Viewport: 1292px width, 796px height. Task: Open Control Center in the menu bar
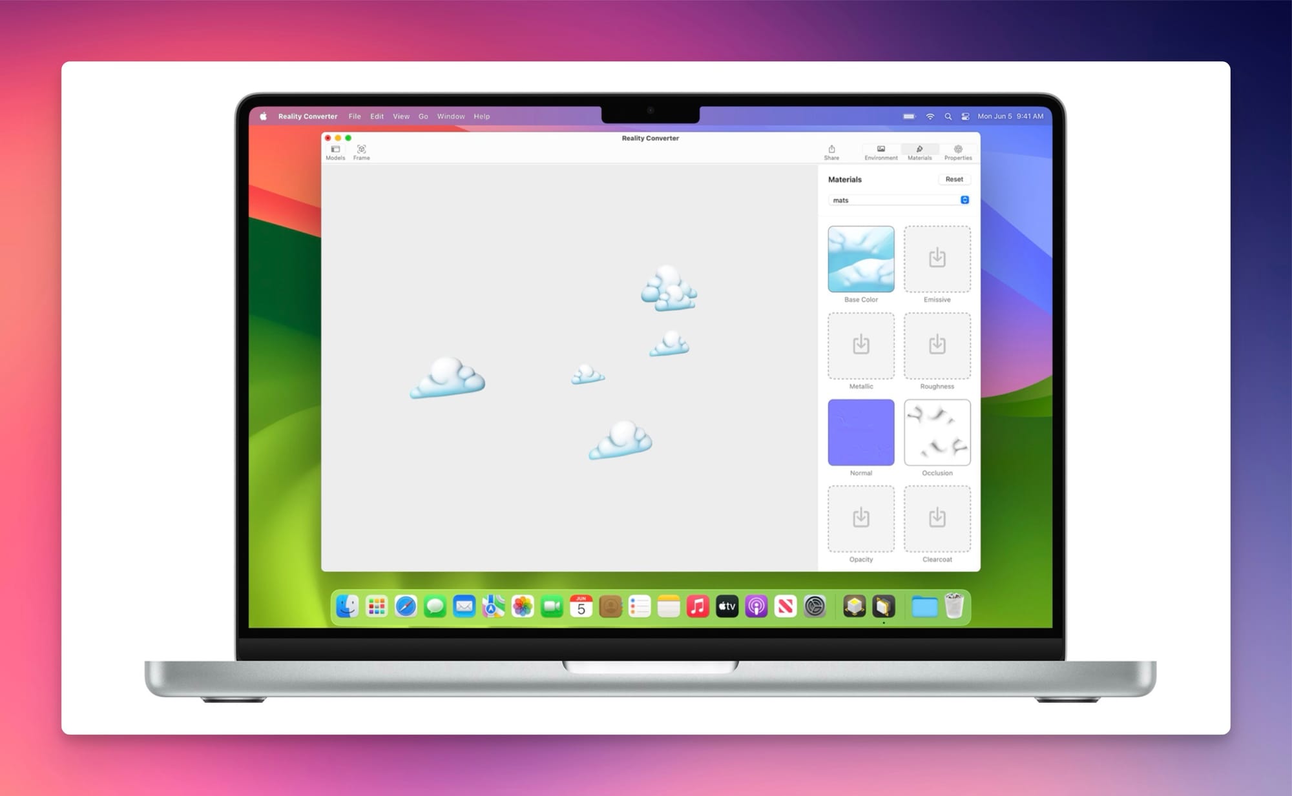pyautogui.click(x=965, y=117)
